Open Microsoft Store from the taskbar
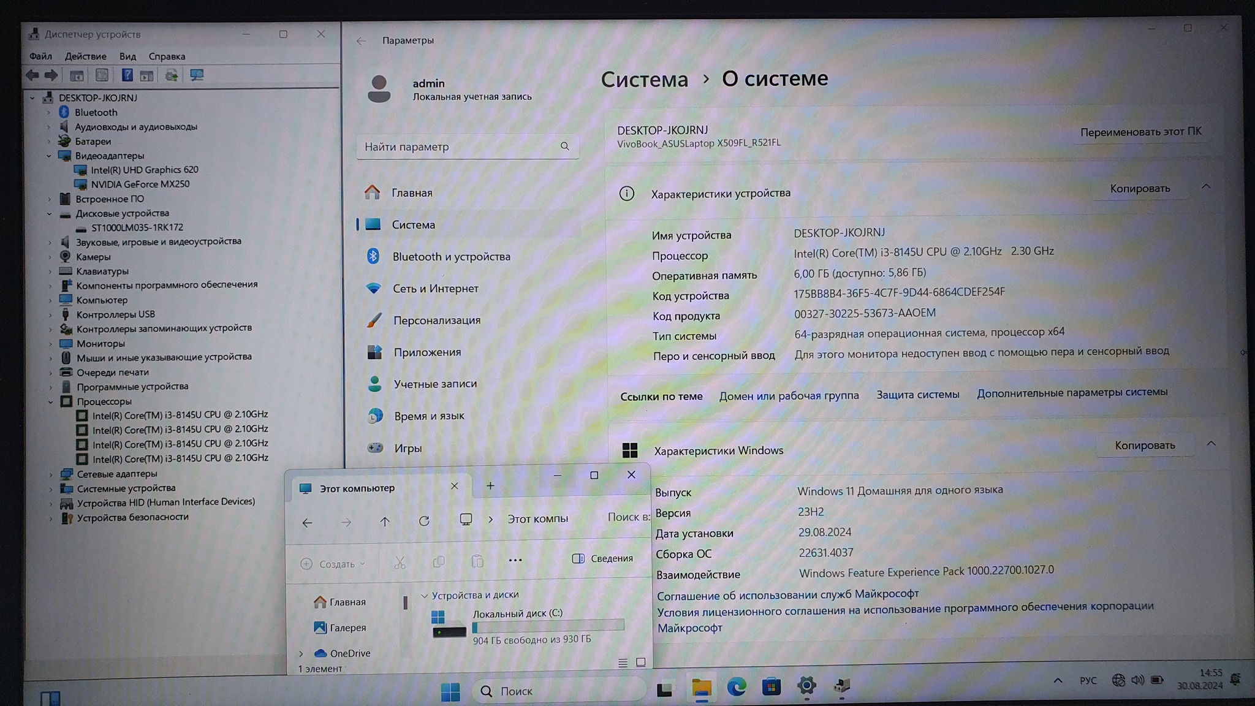This screenshot has width=1255, height=706. tap(771, 687)
